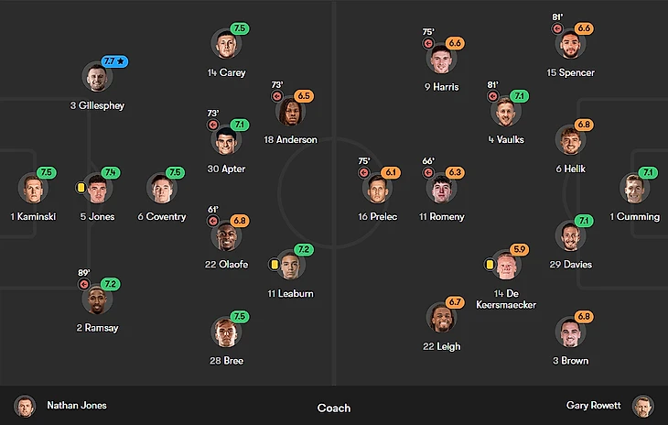Click Gillesphey's 7.7 star rating badge
The width and height of the screenshot is (668, 425).
click(115, 61)
